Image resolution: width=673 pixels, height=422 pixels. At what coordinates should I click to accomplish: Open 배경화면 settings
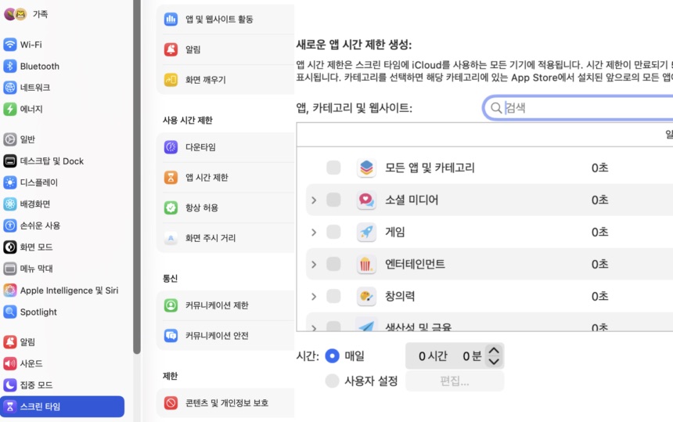point(27,204)
